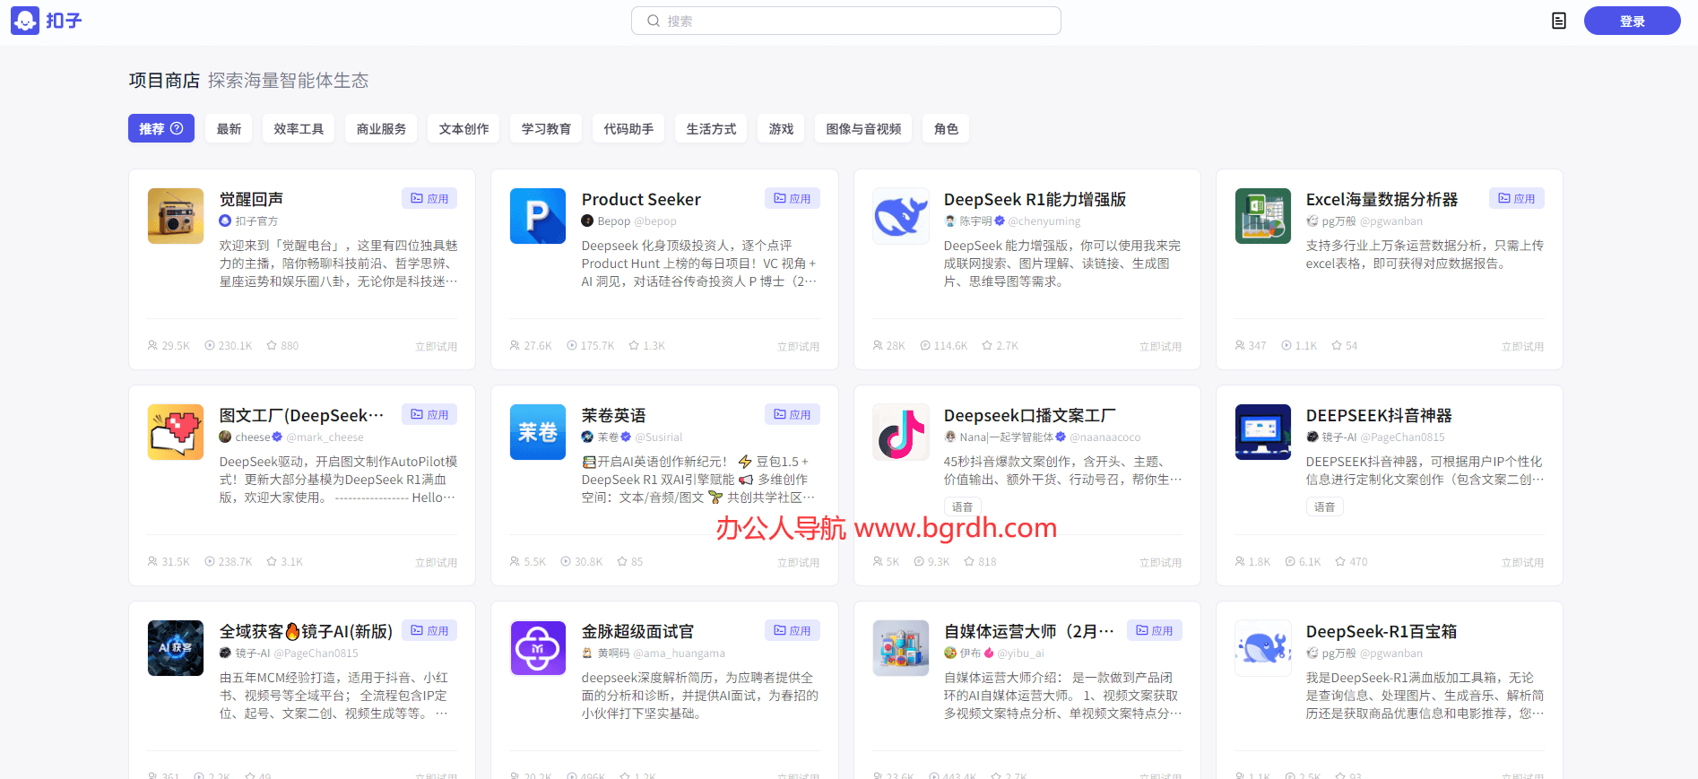1698x779 pixels.
Task: Open the 觉醒回声 radio thumbnail
Action: pyautogui.click(x=176, y=216)
